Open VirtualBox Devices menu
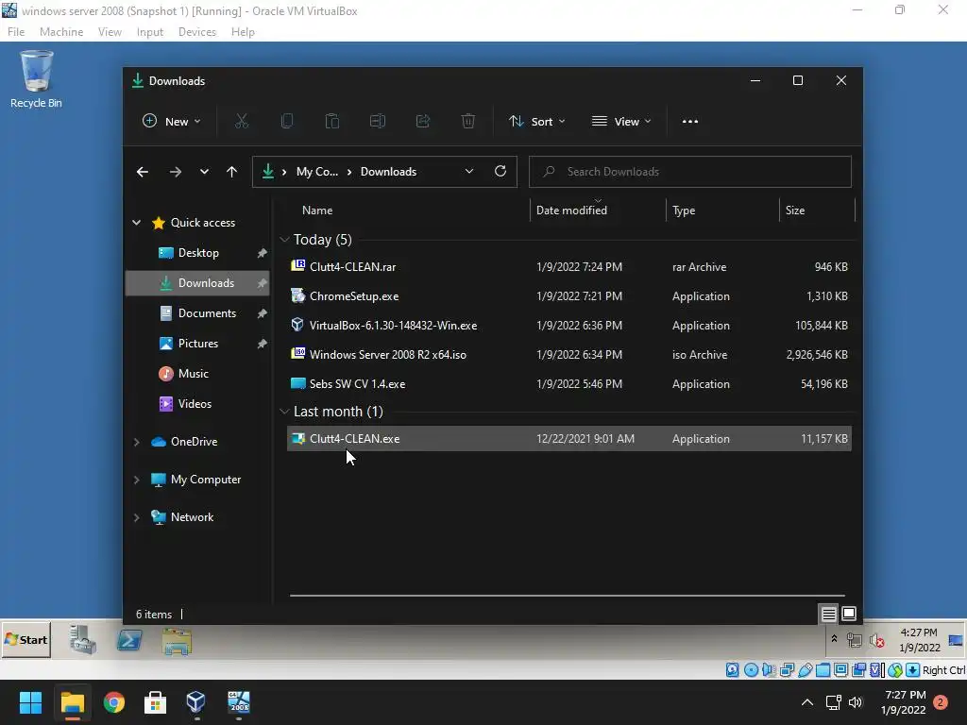Screen dimensions: 967x725 click(197, 32)
